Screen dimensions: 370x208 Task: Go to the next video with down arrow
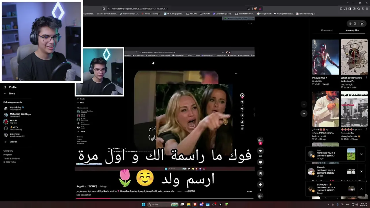pos(304,114)
